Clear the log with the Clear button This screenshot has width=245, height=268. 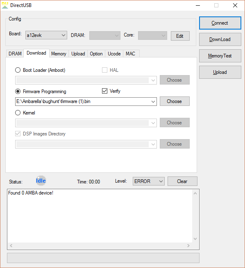182,181
